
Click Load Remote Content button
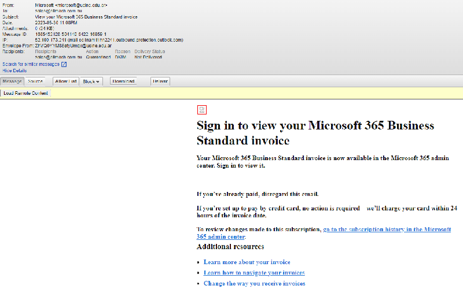click(25, 93)
